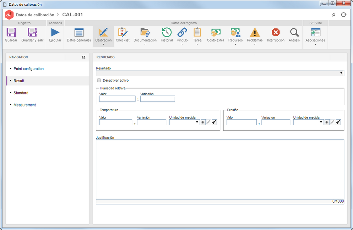Collapse the ribbon with double-chevron up icon

[x=334, y=15]
